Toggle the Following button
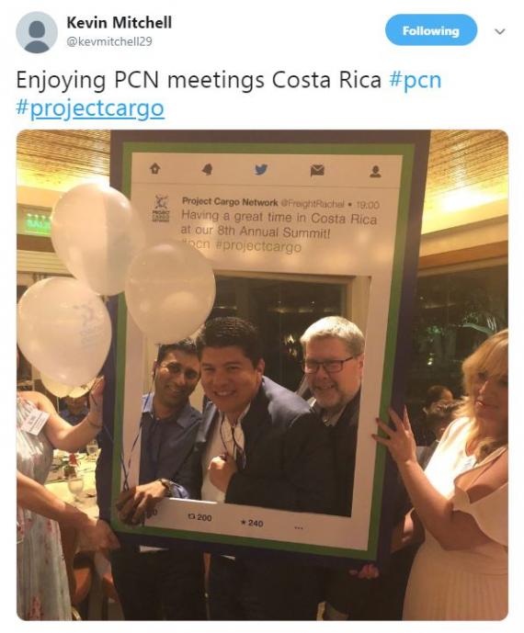 430,30
